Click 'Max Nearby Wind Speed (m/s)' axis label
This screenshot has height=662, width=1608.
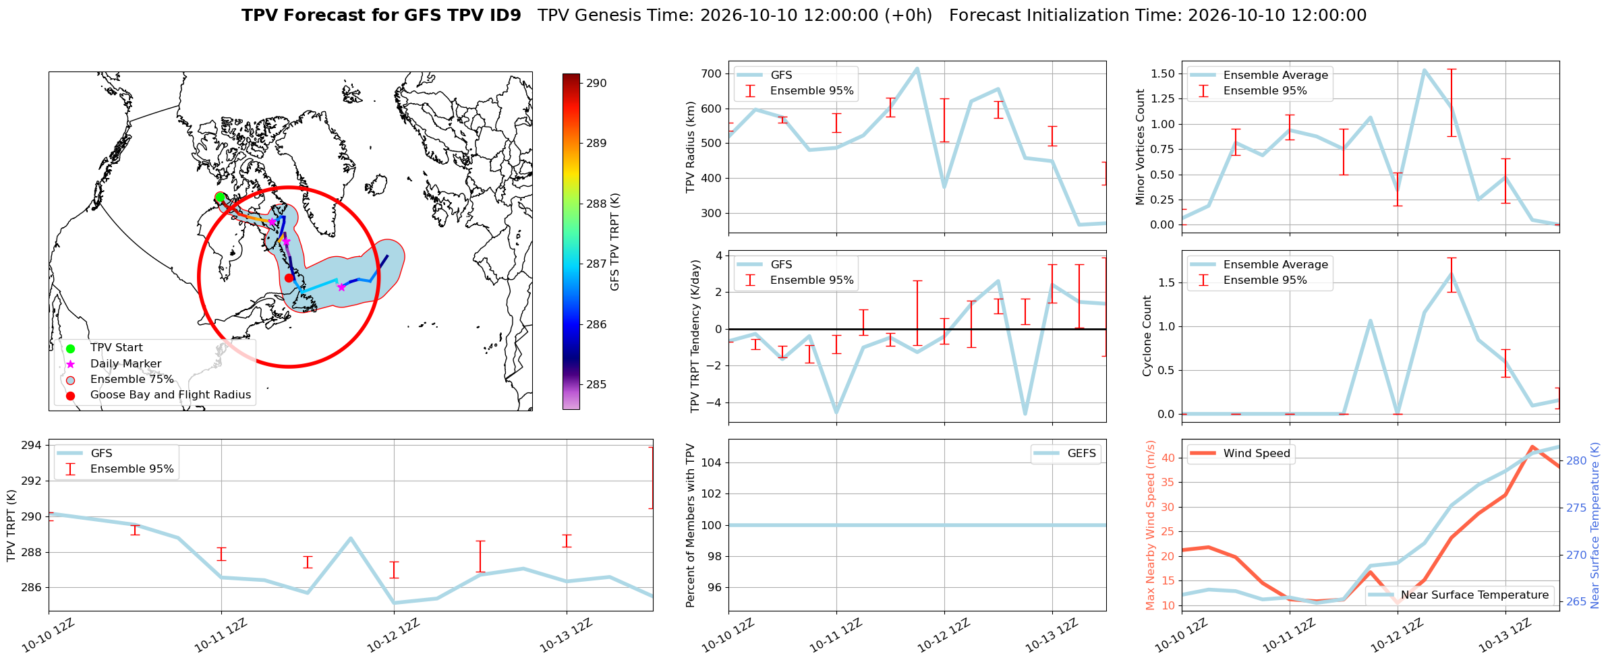(x=1150, y=525)
